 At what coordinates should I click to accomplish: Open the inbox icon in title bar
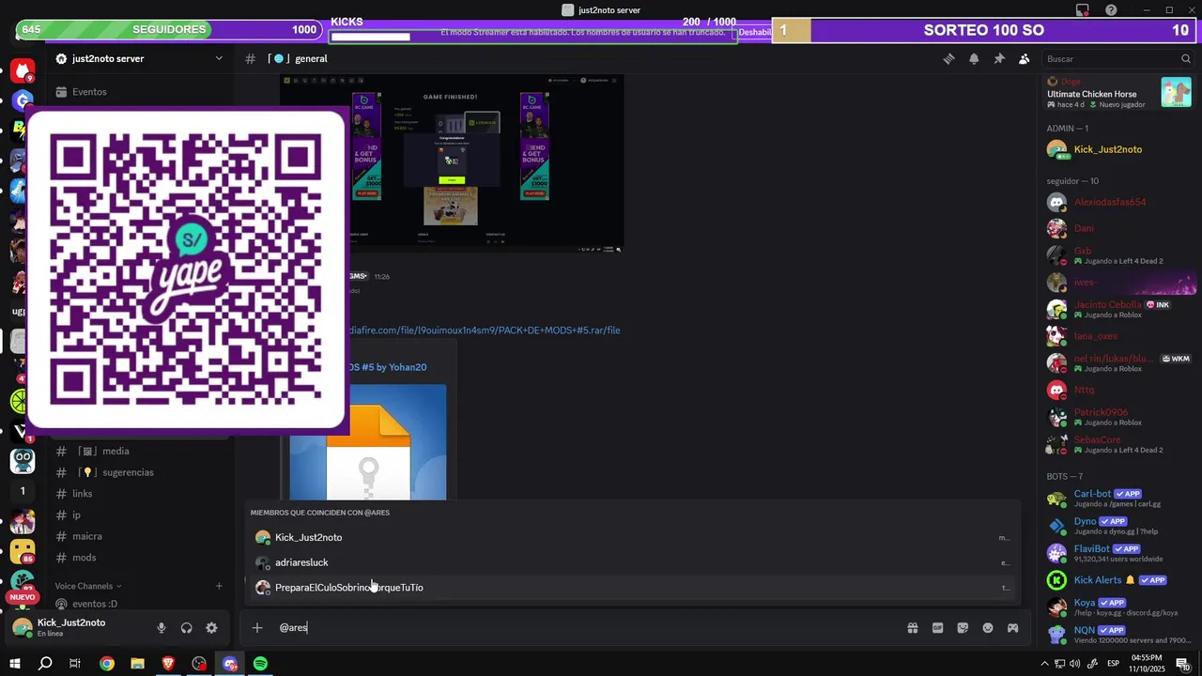point(1083,10)
